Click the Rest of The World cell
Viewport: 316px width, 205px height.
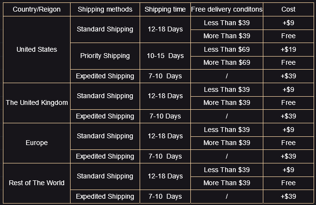click(37, 183)
